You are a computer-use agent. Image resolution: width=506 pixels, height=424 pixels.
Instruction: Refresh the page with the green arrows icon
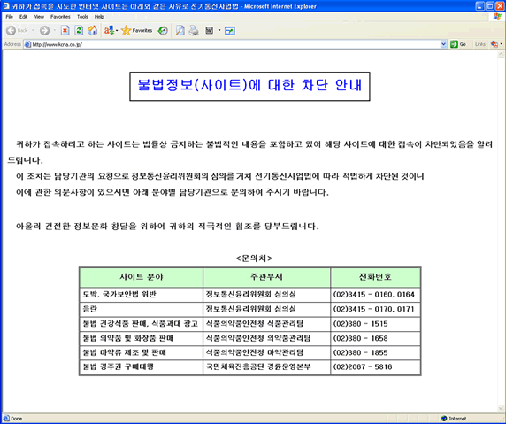tap(79, 30)
